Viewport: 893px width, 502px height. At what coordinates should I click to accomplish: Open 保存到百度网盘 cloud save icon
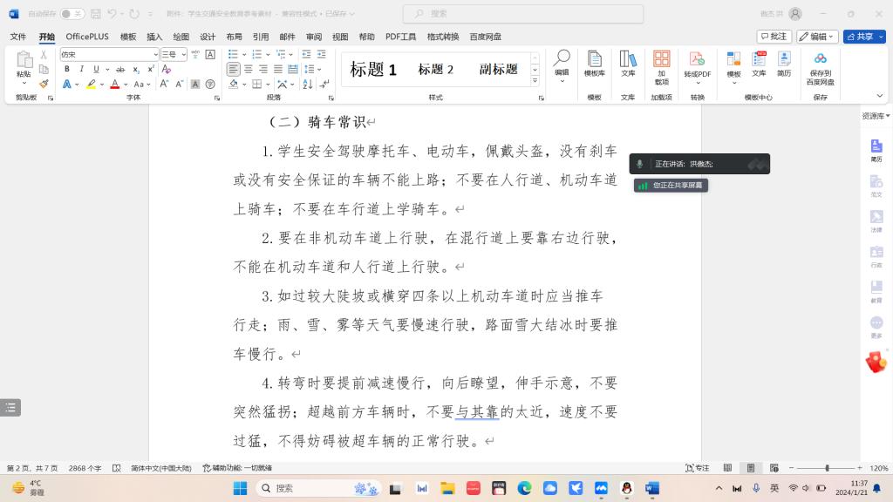pos(820,68)
